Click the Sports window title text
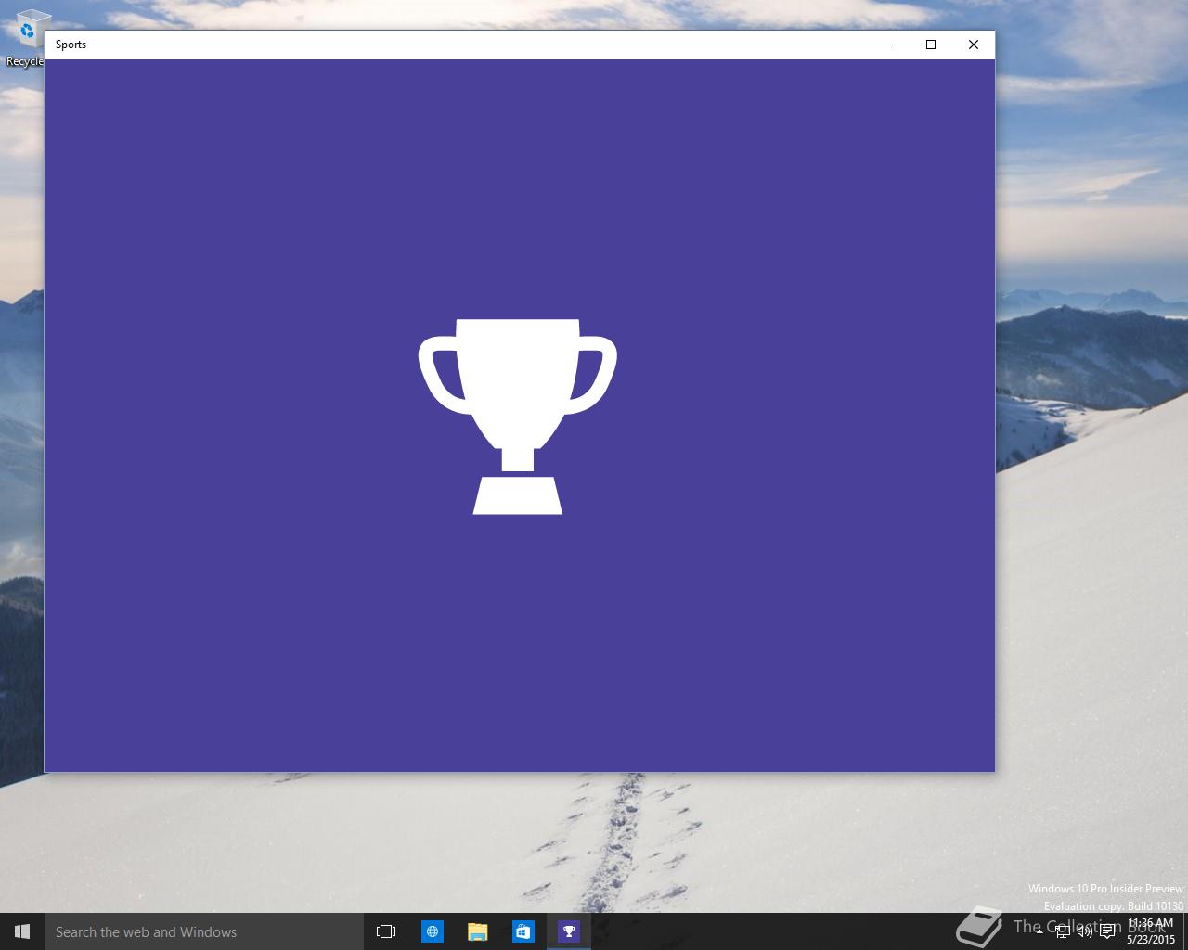 [71, 45]
